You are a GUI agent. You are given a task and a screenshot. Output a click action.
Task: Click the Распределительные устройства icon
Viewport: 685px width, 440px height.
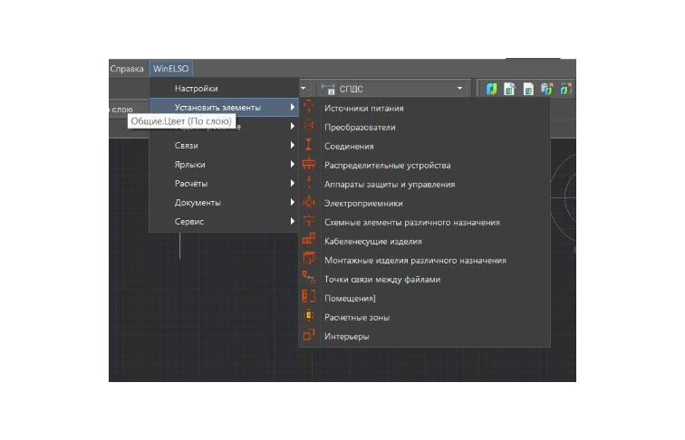pyautogui.click(x=309, y=165)
